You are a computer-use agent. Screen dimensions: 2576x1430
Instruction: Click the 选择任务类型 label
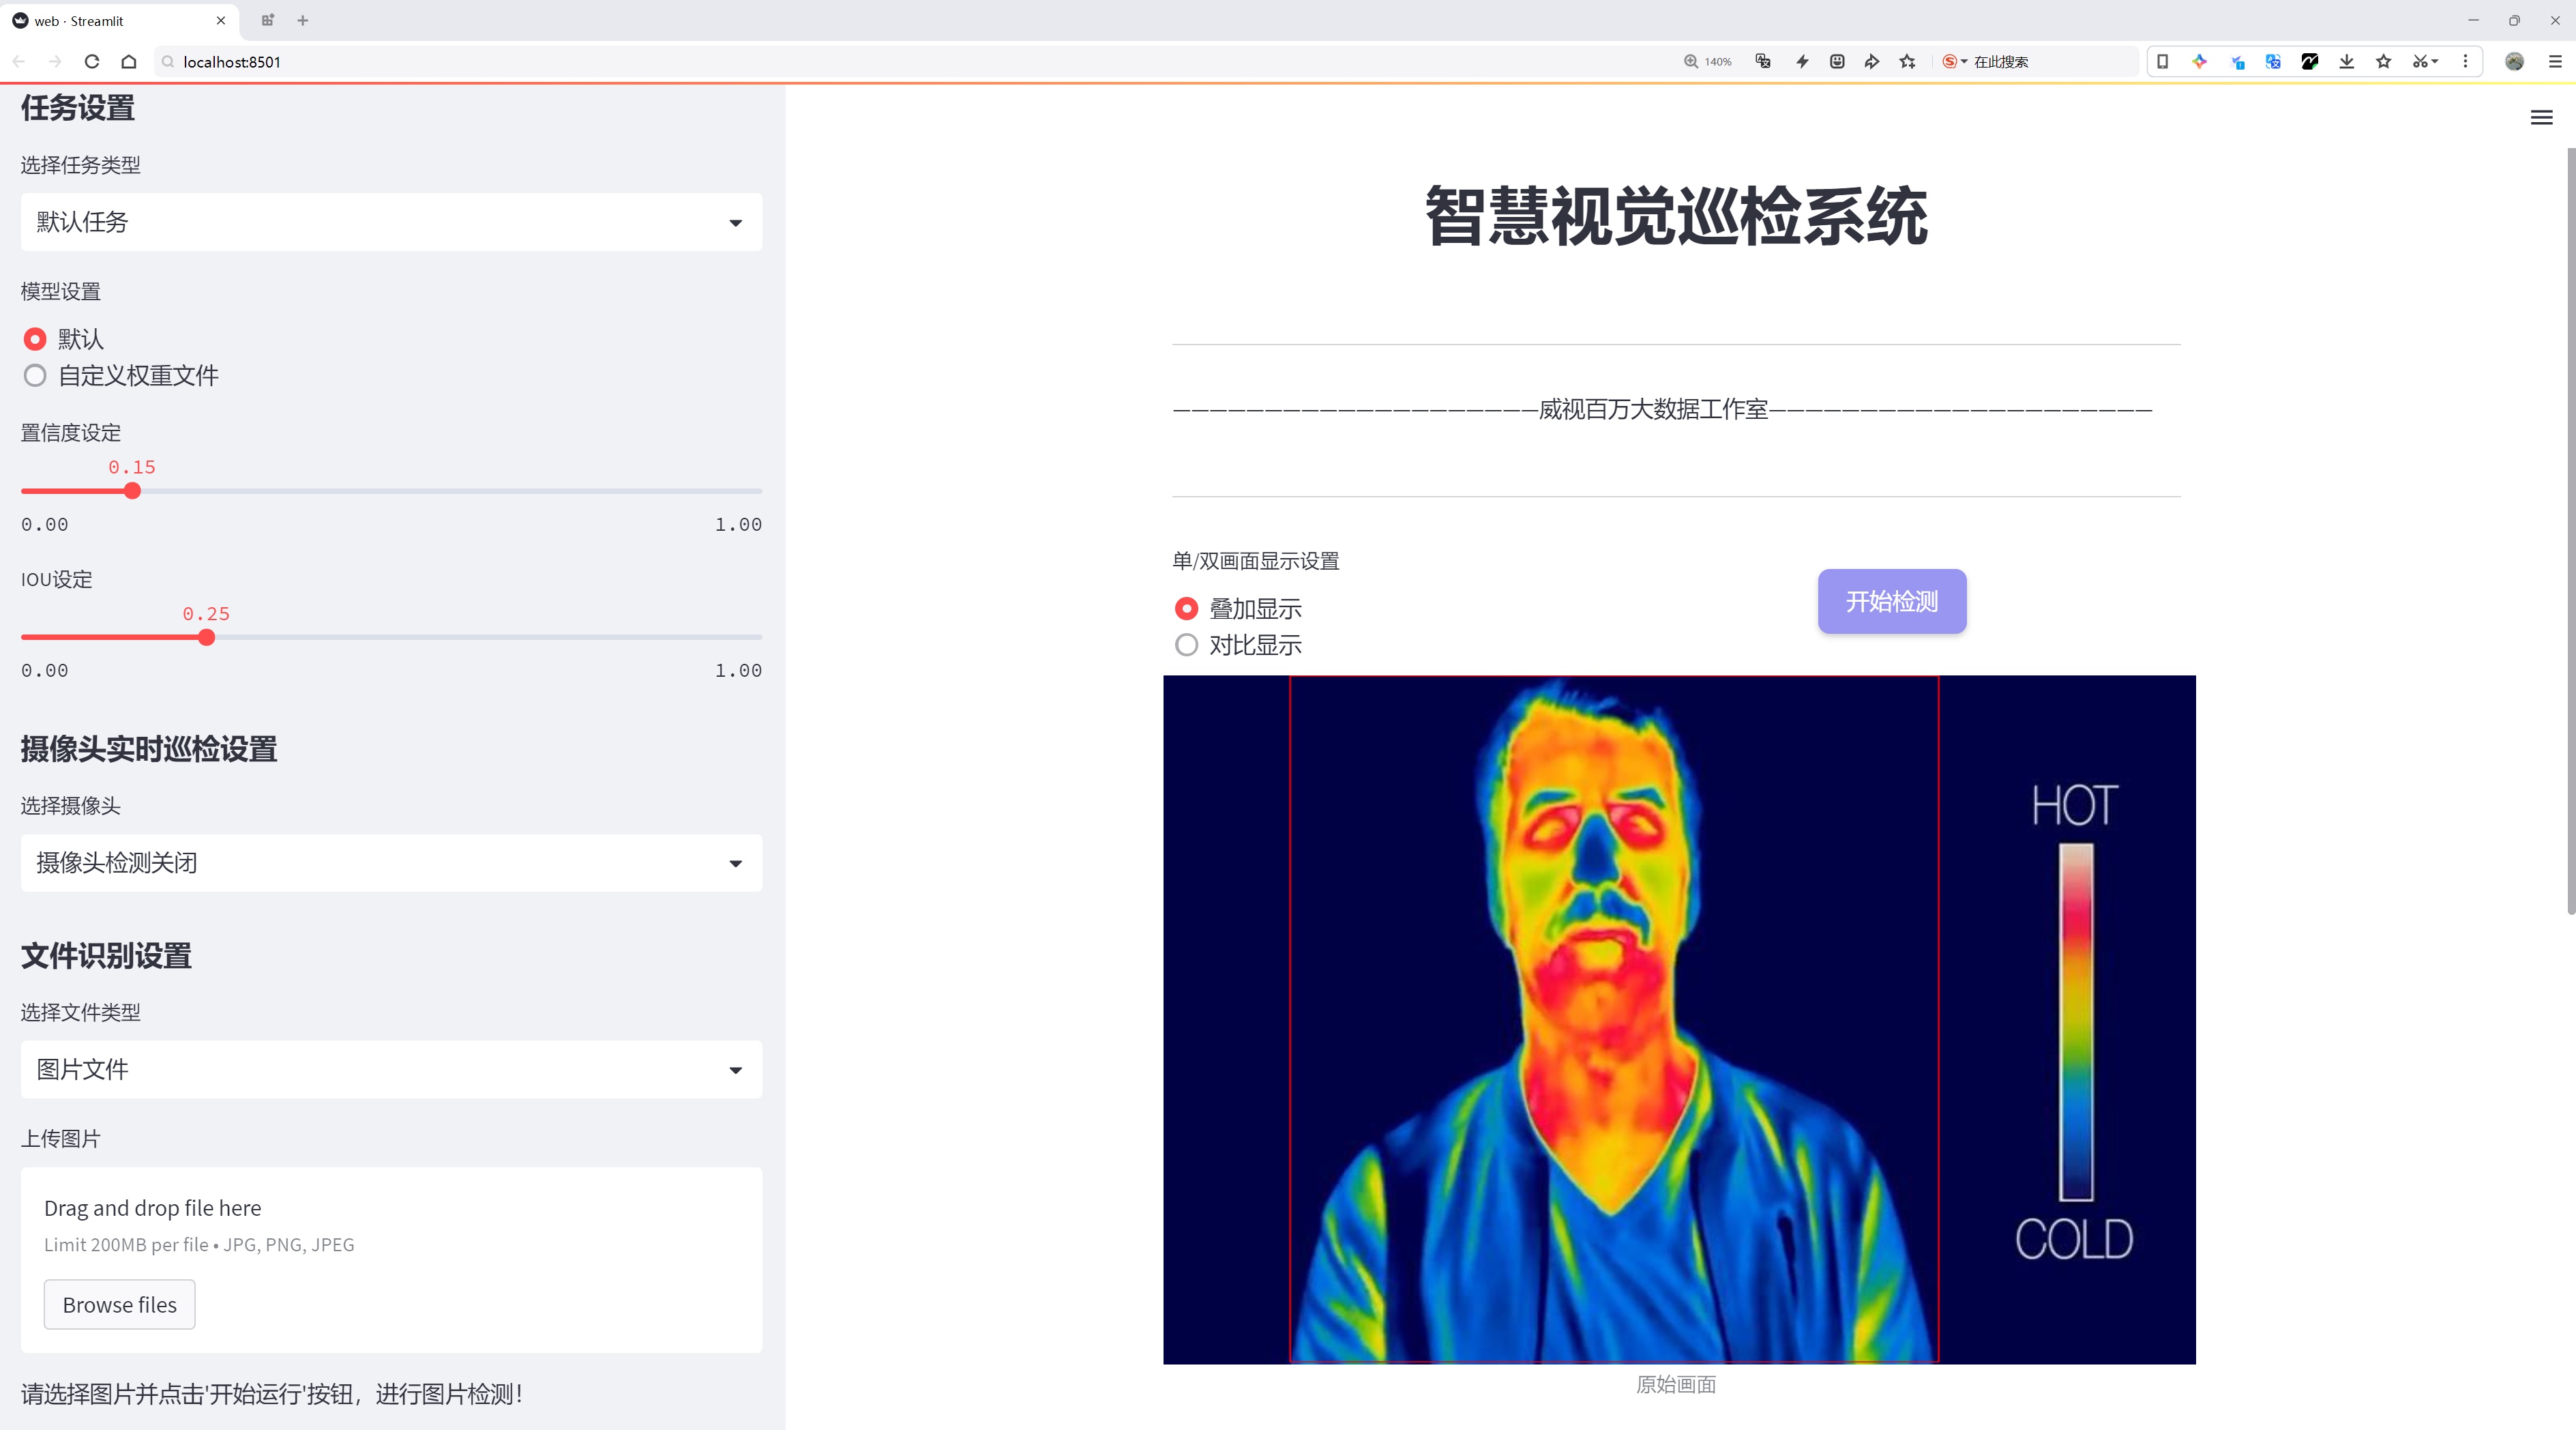[x=81, y=165]
